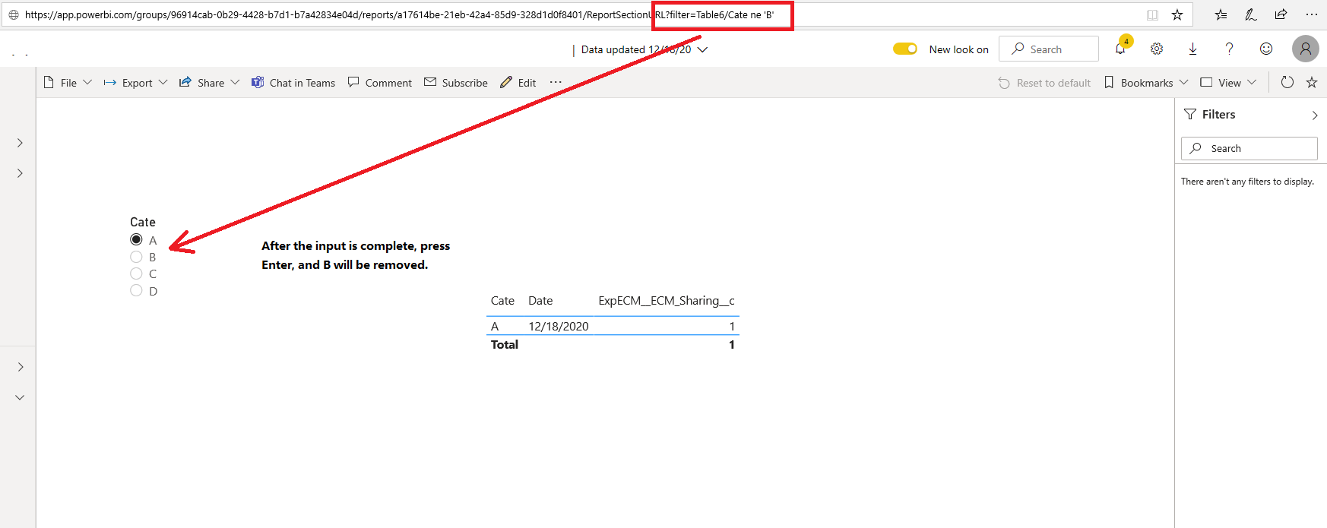
Task: Click the Filters funnel icon
Action: pyautogui.click(x=1190, y=114)
